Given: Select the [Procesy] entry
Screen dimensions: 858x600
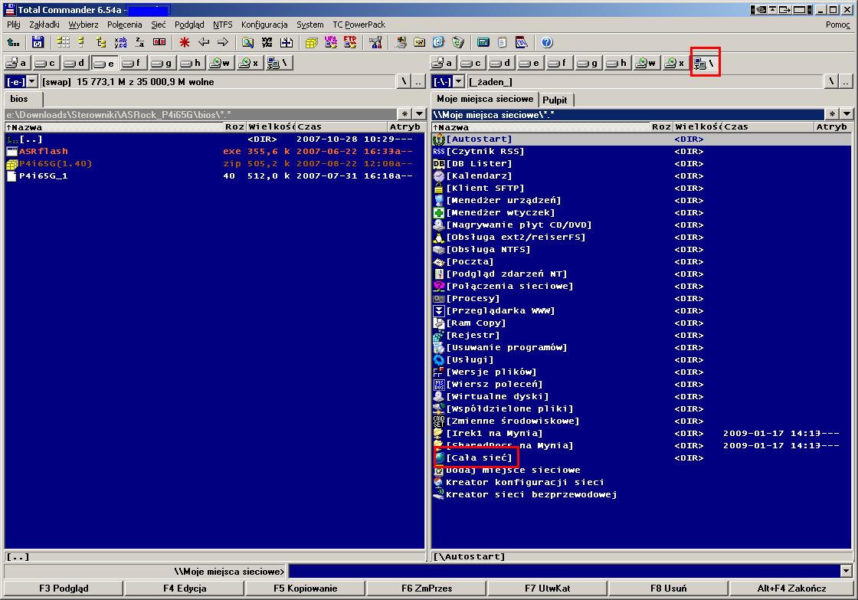Looking at the screenshot, I should coord(641,298).
